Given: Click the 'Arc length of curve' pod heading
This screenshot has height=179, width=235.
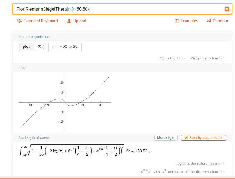Looking at the screenshot, I should point(34,138).
